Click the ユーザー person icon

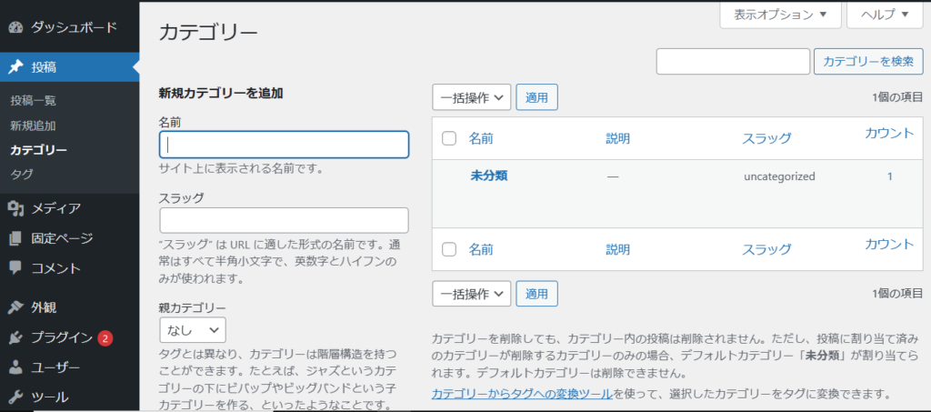[x=15, y=367]
